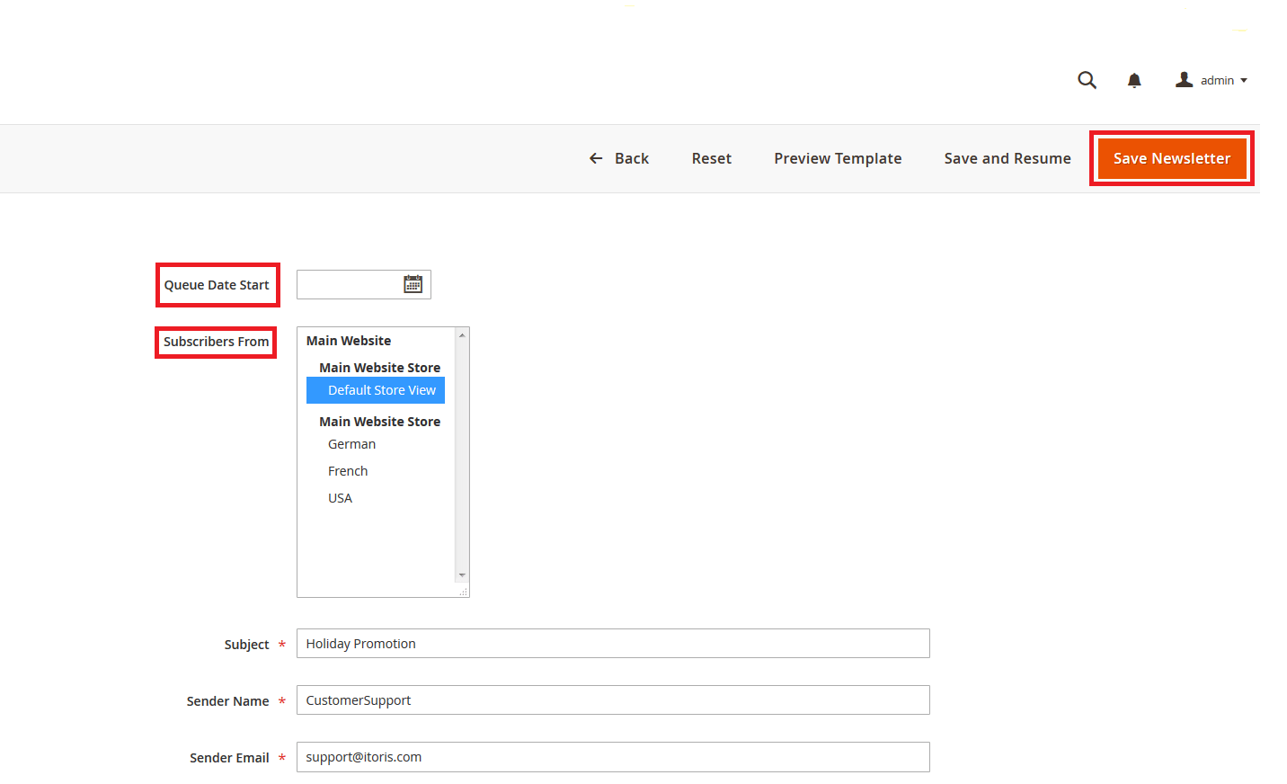Click Save and Resume
The height and width of the screenshot is (784, 1287).
tap(1007, 158)
